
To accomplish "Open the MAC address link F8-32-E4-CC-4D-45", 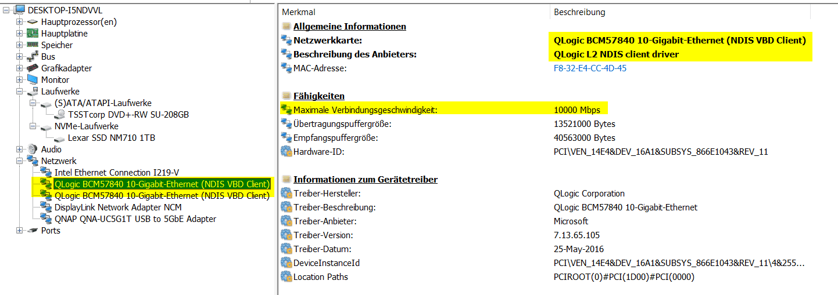I will [590, 68].
